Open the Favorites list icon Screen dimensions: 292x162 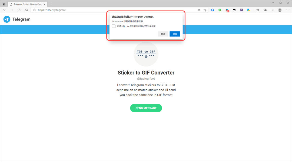pos(258,10)
